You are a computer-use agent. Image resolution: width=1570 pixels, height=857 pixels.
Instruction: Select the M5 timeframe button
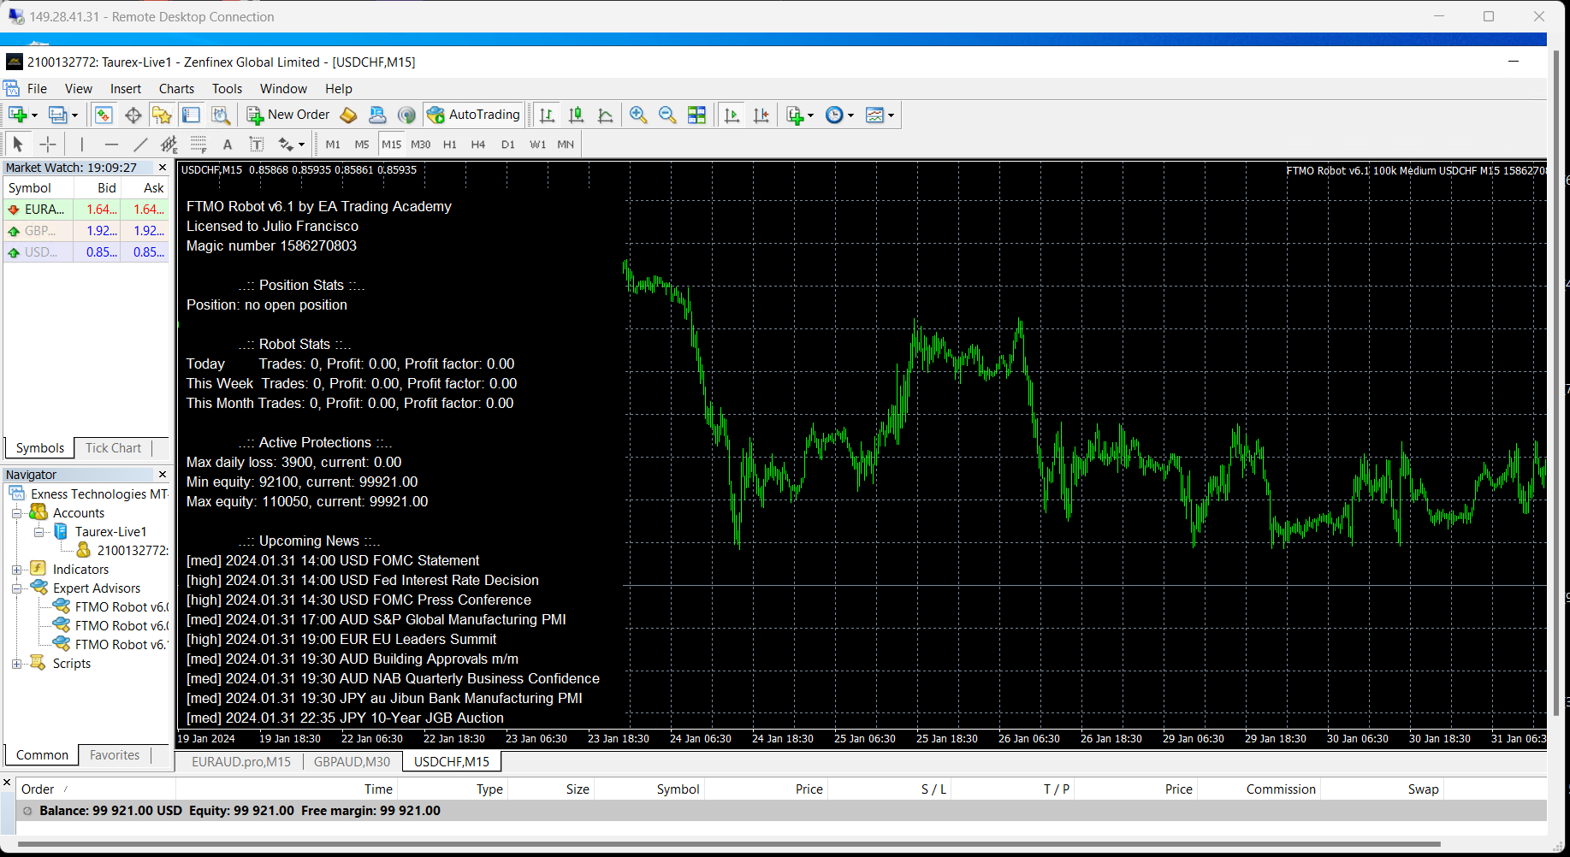coord(362,145)
